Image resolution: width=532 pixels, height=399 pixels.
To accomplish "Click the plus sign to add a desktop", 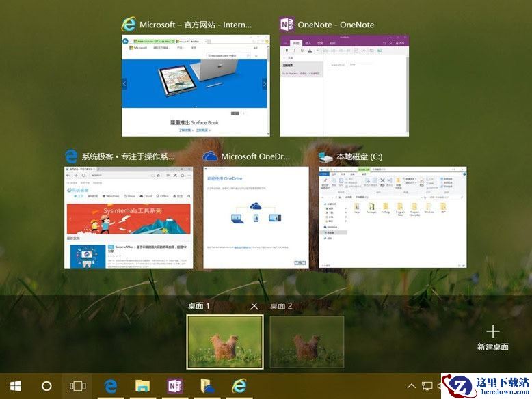I will click(492, 331).
